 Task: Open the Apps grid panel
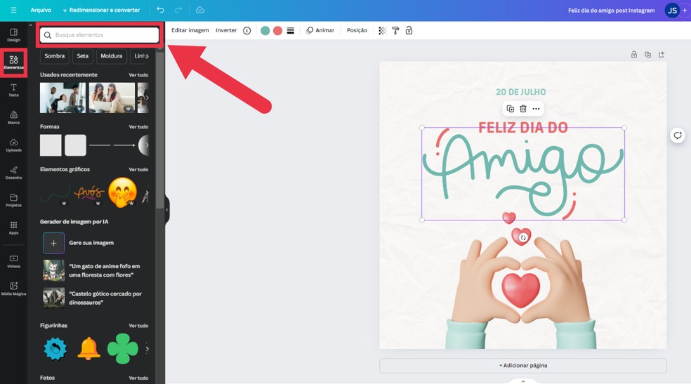13,227
